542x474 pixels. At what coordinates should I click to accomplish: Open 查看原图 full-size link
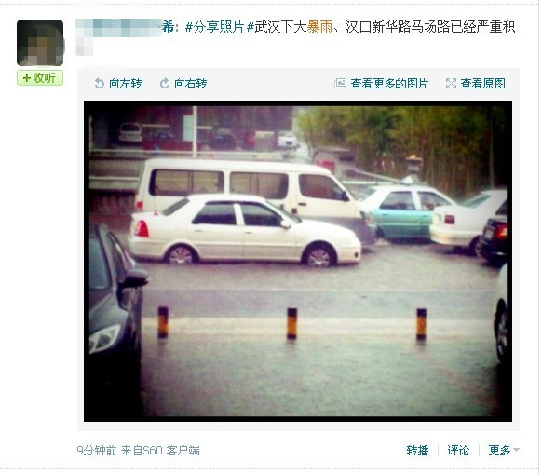(482, 84)
